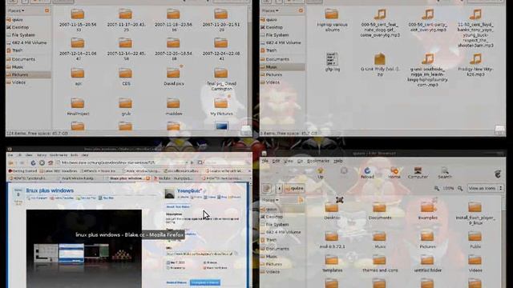
Task: Open Help menu in home folder window
Action: (x=338, y=161)
